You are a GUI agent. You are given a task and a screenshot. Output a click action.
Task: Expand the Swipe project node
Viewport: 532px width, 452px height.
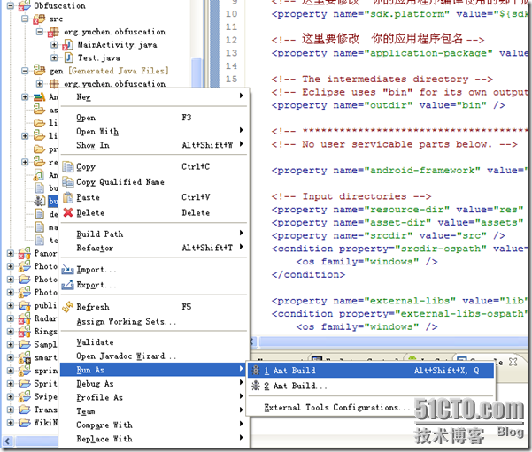tap(10, 396)
